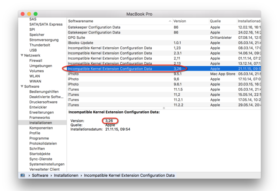Select SPI in the sidebar
279x191 pixels.
pos(32,29)
